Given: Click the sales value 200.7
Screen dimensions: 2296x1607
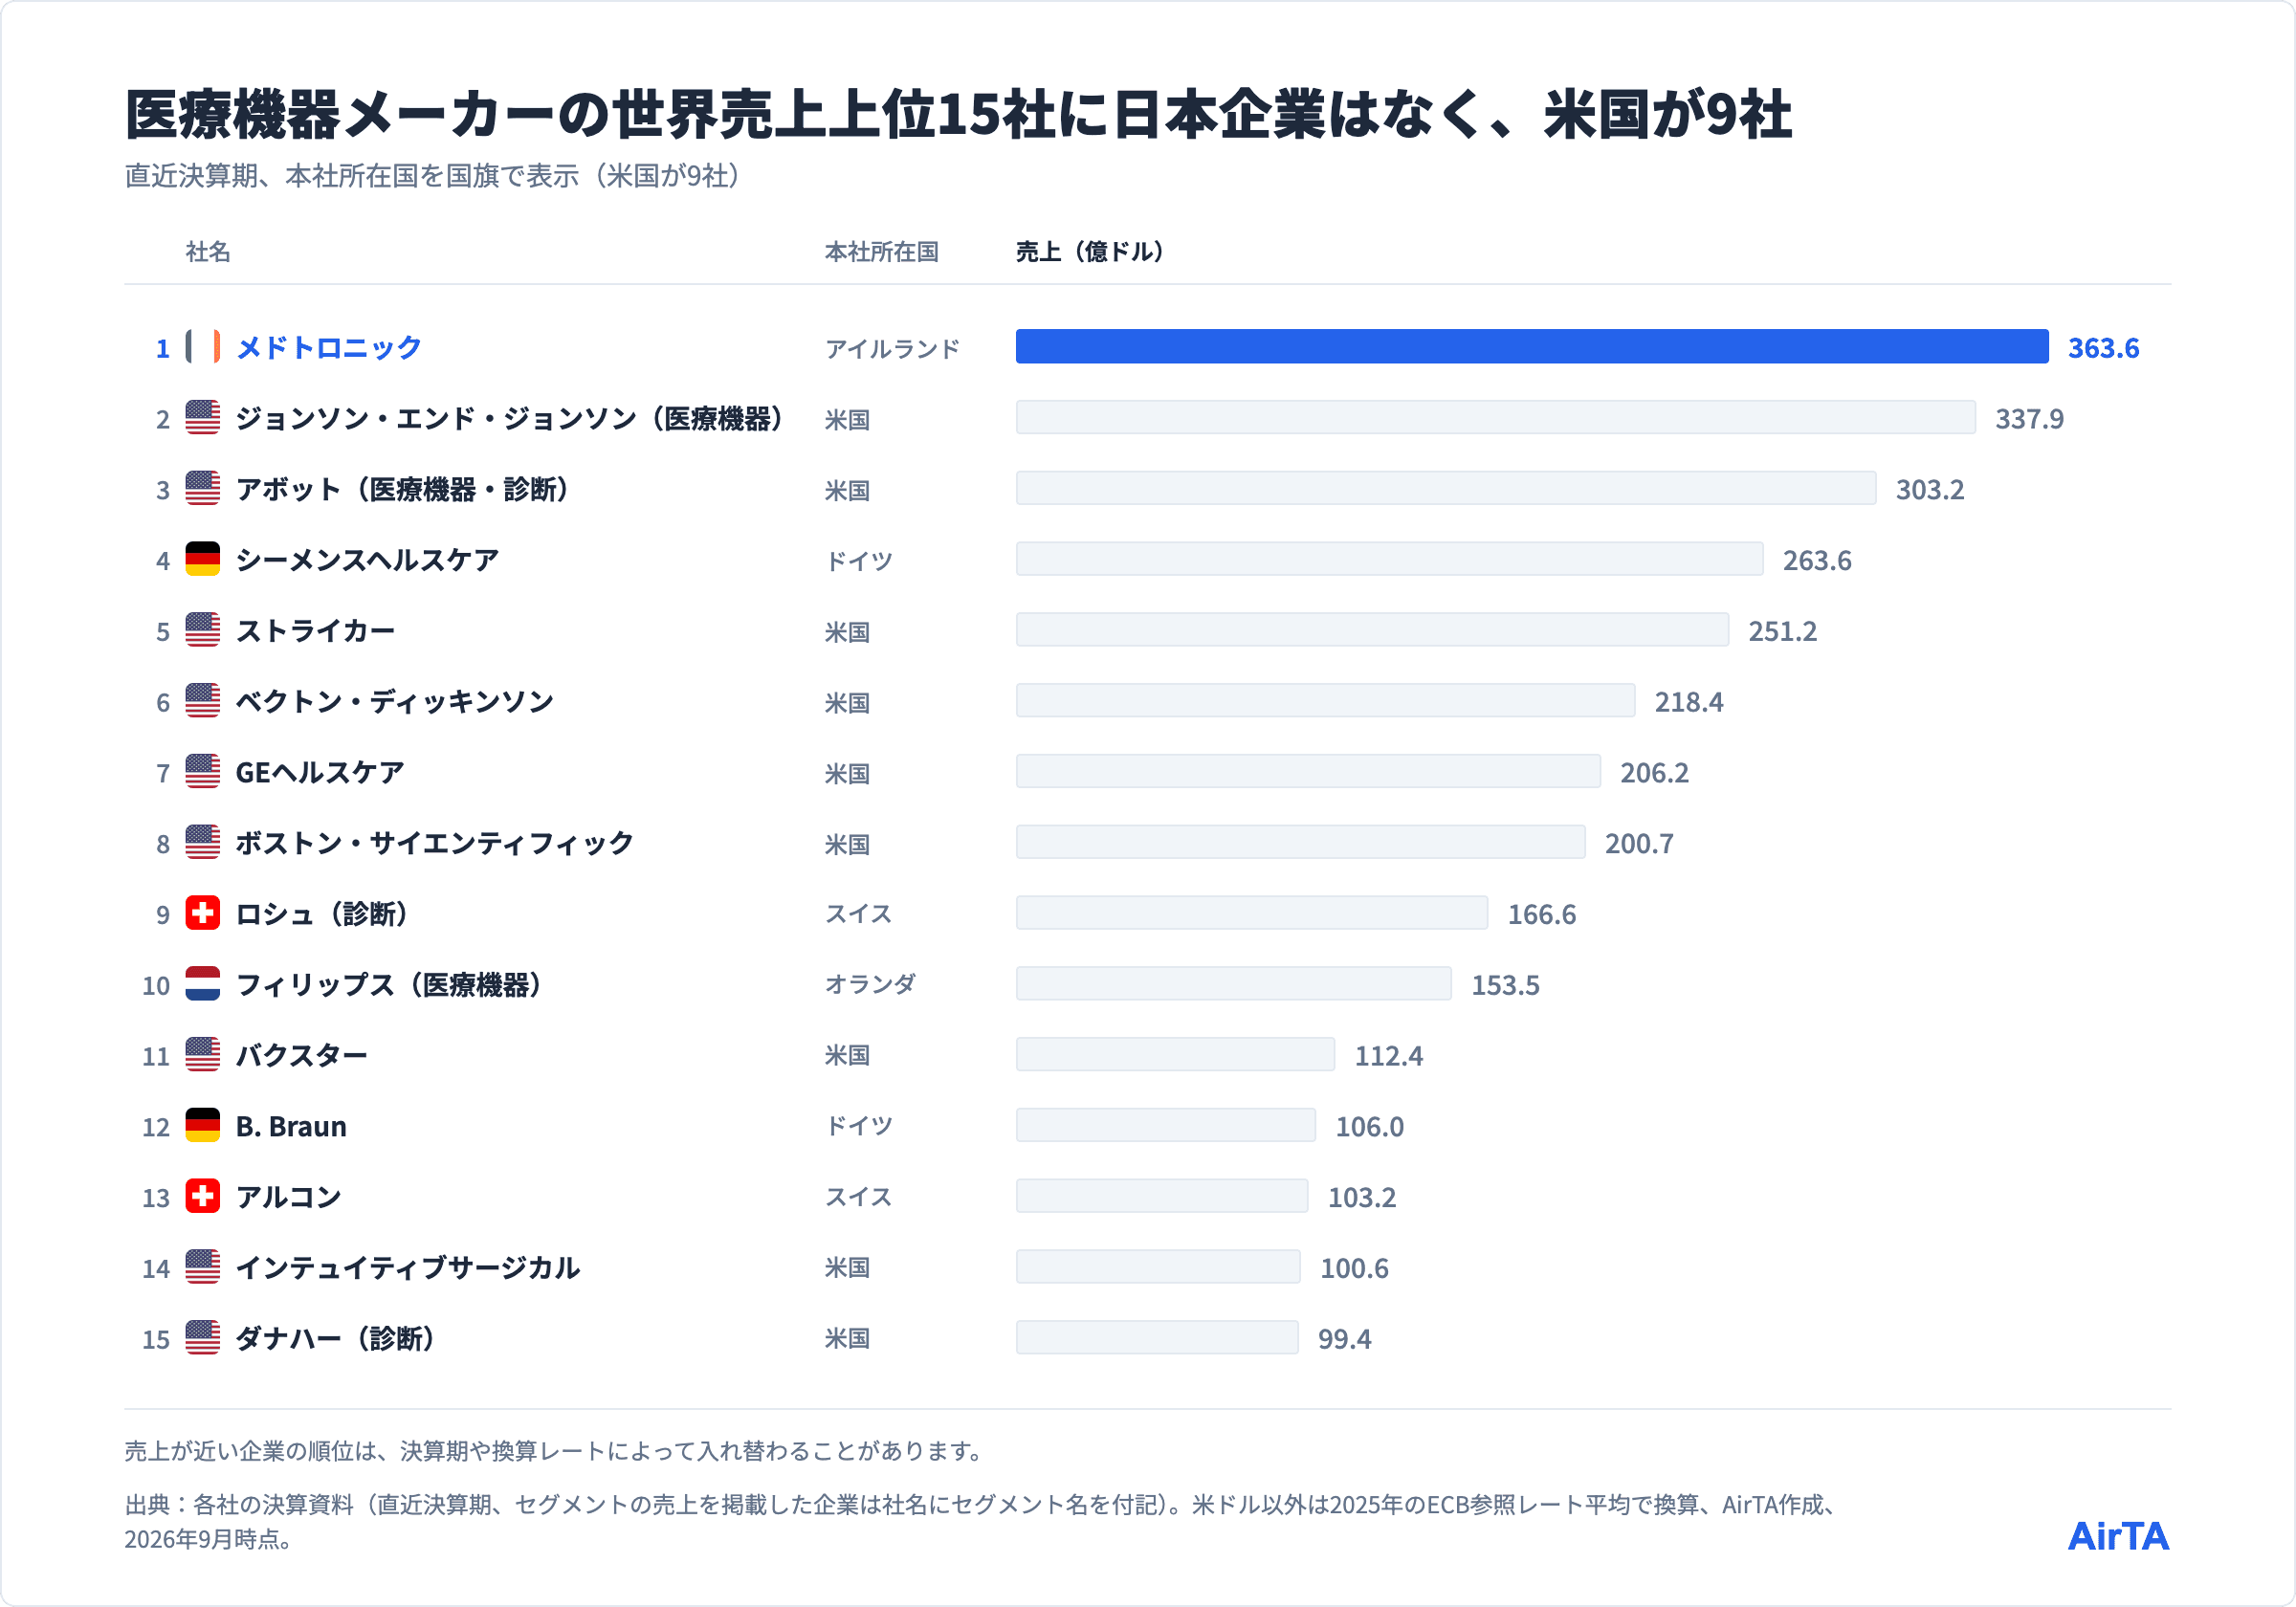Looking at the screenshot, I should [x=1639, y=844].
